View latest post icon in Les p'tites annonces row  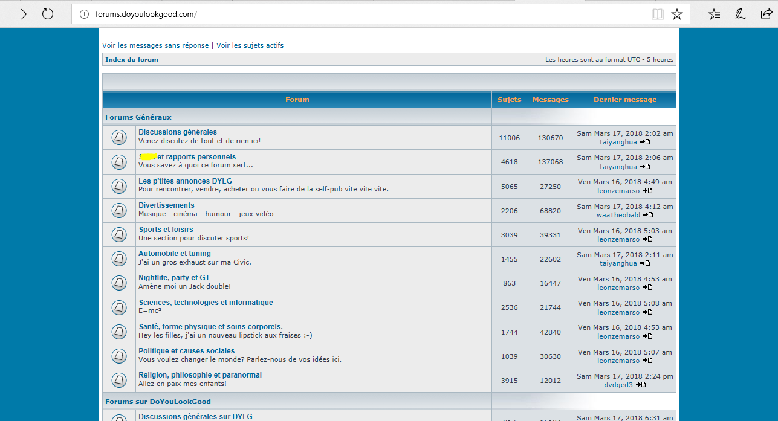(x=647, y=190)
